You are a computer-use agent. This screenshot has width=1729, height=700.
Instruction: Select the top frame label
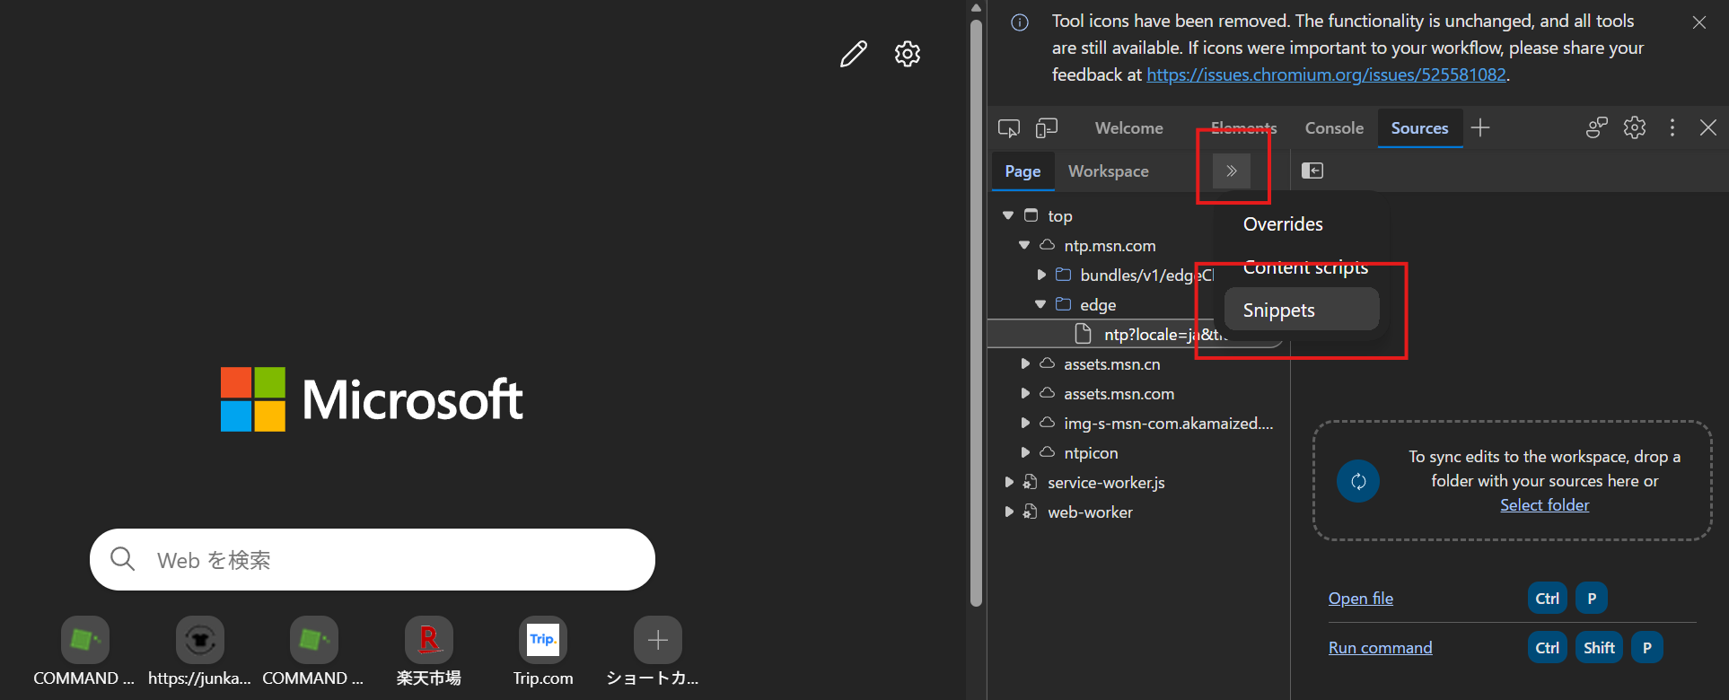pyautogui.click(x=1059, y=216)
